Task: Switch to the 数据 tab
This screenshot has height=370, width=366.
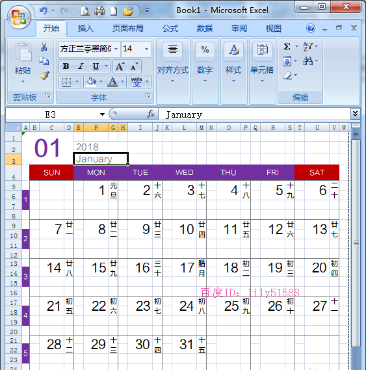Action: 205,29
